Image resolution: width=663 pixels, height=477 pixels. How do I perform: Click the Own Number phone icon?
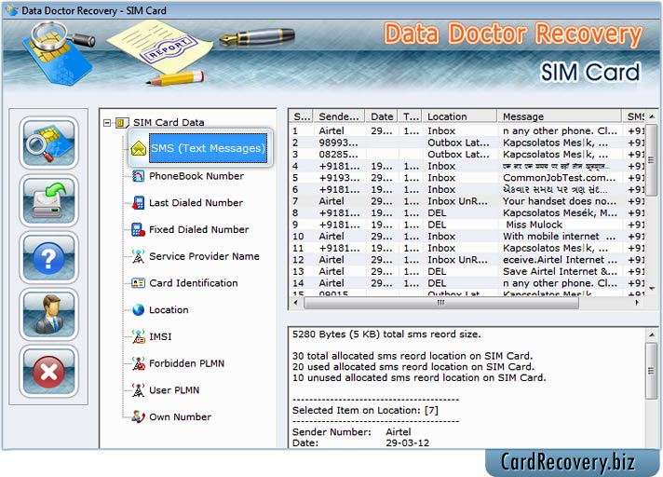138,417
